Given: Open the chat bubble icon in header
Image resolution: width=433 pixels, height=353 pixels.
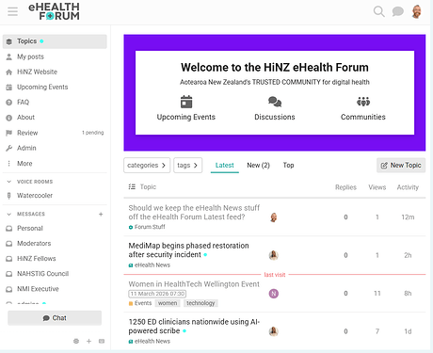Looking at the screenshot, I should pos(397,12).
